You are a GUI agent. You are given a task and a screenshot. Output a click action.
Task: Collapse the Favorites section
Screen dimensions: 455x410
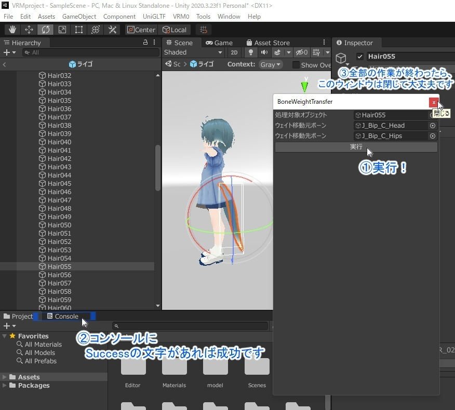click(4, 336)
